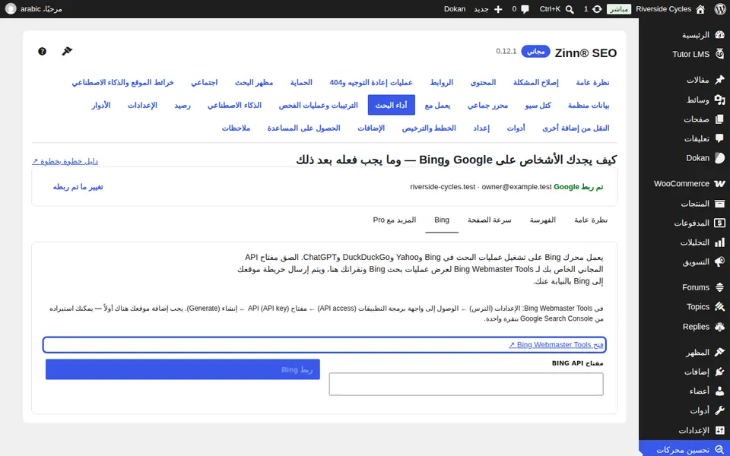730x456 pixels.
Task: Open النقل من إضافة أخرى item
Action: pos(576,128)
